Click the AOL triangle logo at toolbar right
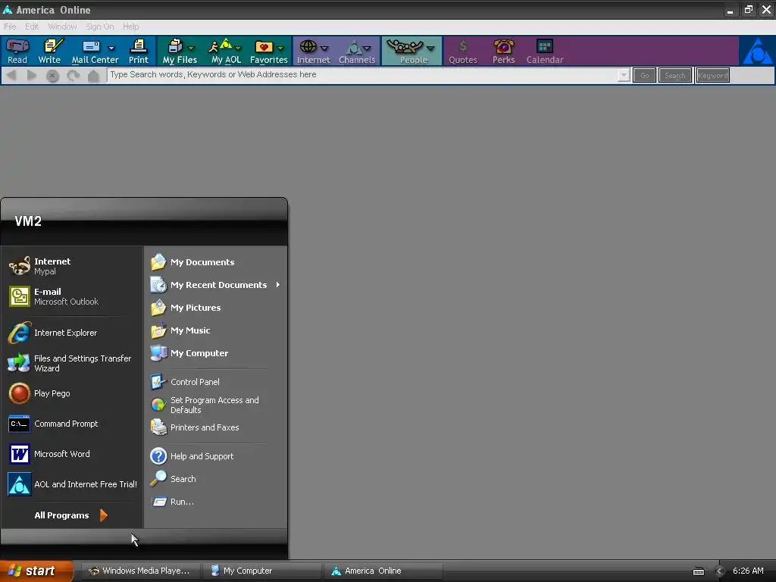The image size is (776, 582). pos(757,51)
